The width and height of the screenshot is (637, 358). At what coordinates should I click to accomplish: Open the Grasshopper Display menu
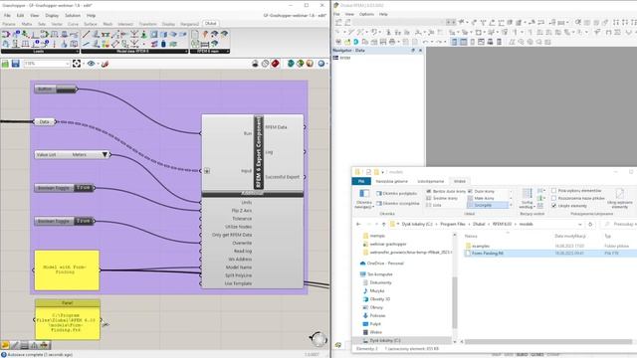pos(52,16)
